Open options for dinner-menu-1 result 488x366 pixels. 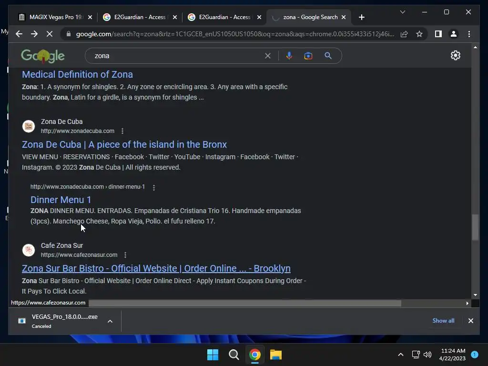pyautogui.click(x=154, y=187)
